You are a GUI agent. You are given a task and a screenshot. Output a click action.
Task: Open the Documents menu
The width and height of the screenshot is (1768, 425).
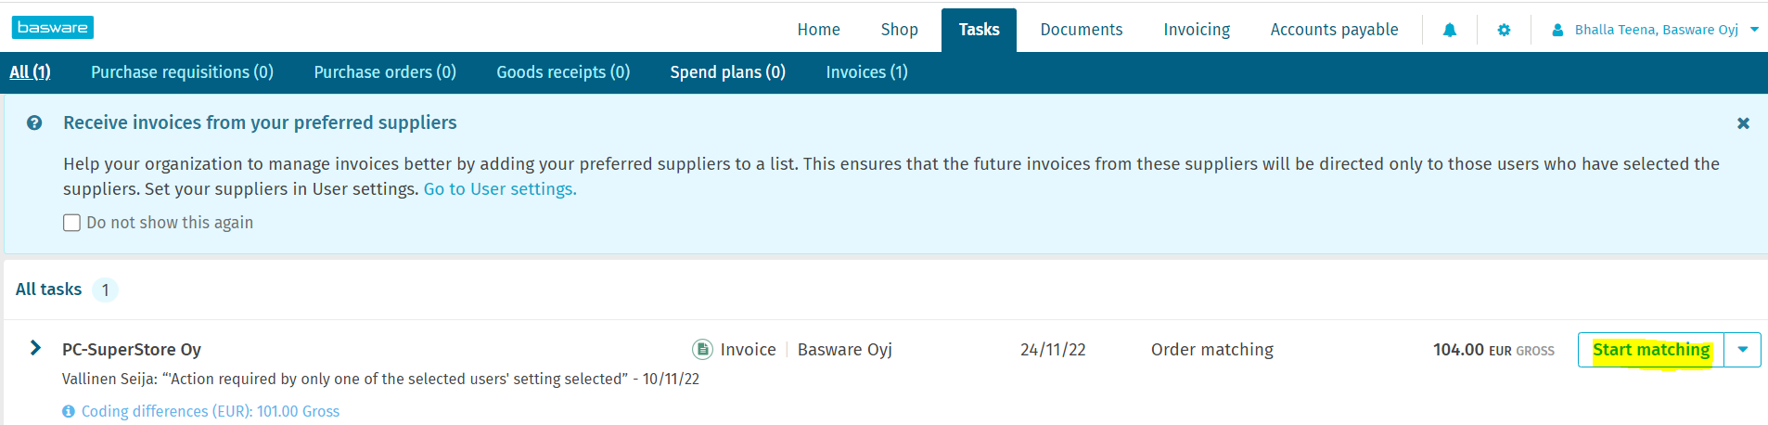coord(1081,30)
